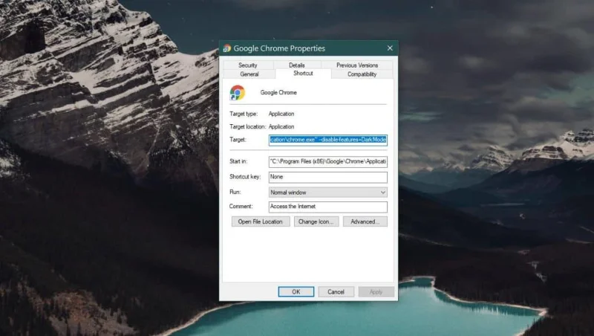Click the Open File Location button
Image resolution: width=594 pixels, height=336 pixels.
click(x=261, y=222)
